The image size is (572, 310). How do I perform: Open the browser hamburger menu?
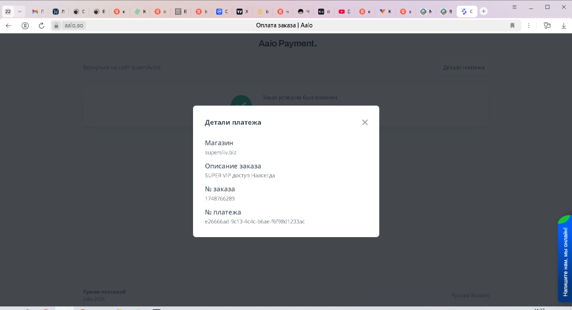coord(515,7)
